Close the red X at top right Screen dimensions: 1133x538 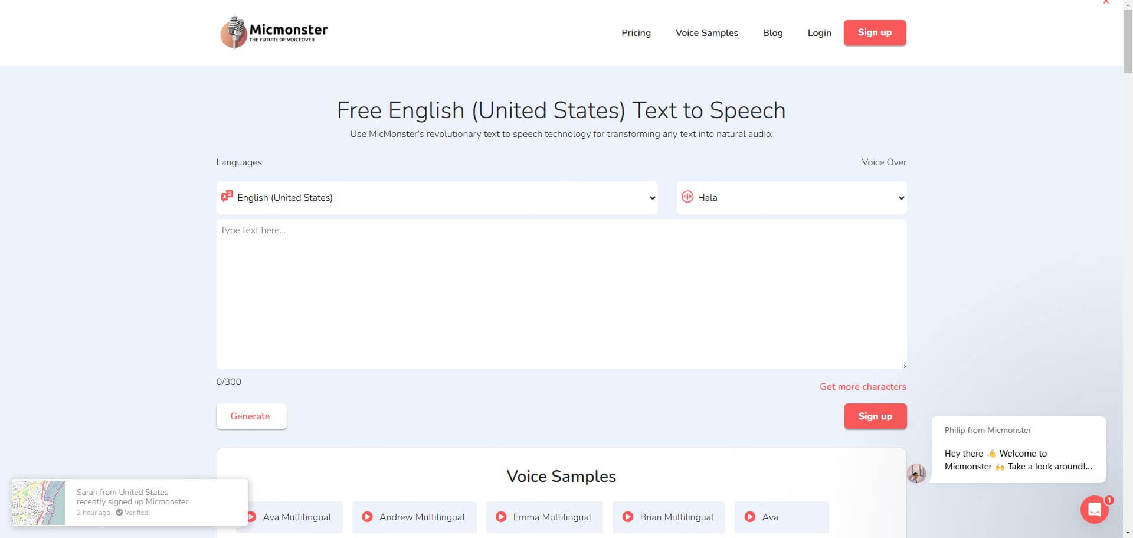(1106, 2)
